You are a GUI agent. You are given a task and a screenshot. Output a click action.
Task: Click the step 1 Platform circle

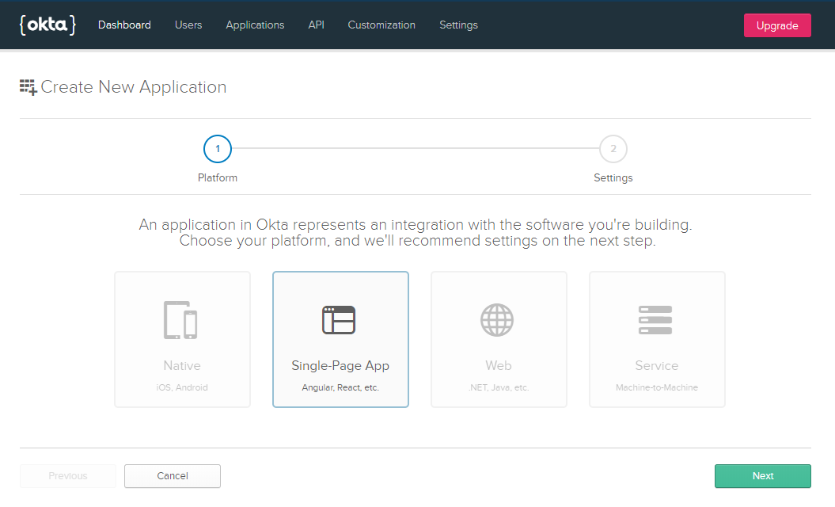(x=218, y=148)
